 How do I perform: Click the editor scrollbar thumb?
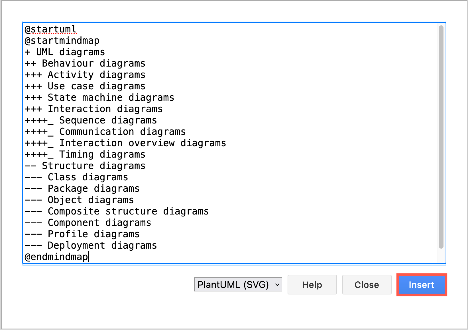(x=441, y=142)
